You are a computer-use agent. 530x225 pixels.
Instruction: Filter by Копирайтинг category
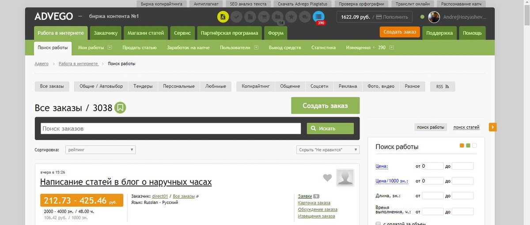click(x=256, y=86)
